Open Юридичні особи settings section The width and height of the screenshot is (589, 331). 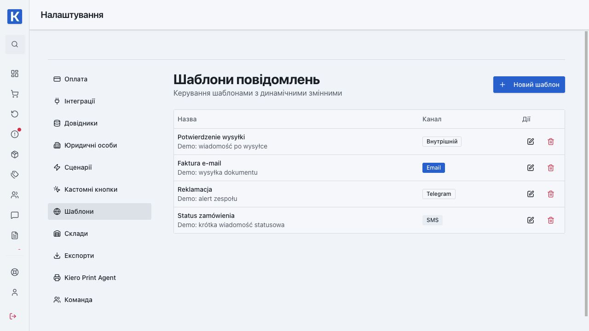point(99,145)
